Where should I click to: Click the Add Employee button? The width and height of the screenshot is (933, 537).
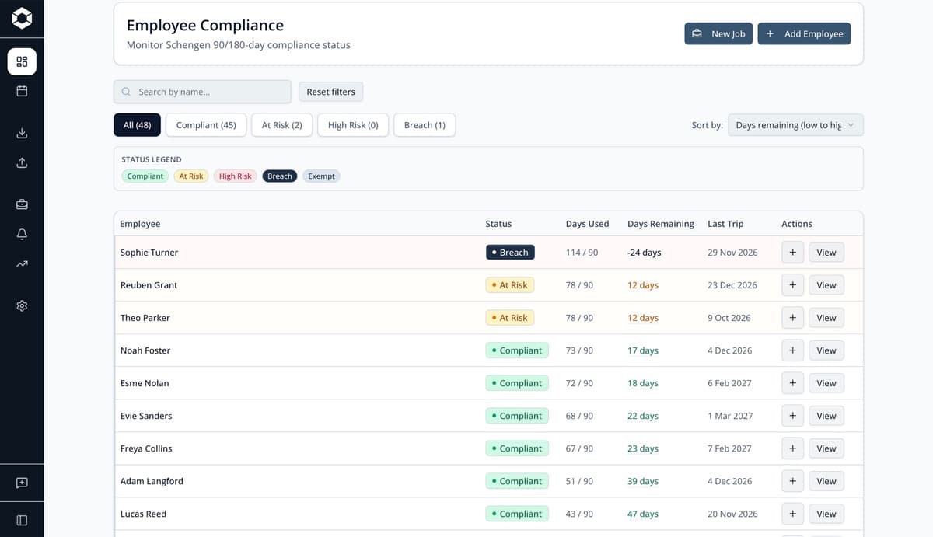(804, 33)
